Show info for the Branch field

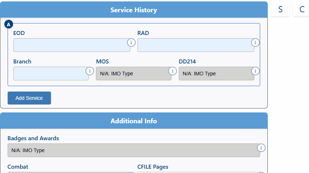tap(89, 71)
